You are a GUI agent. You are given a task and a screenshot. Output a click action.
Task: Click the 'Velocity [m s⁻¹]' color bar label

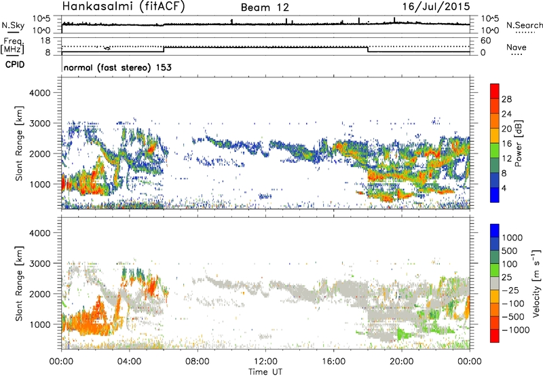tap(536, 283)
